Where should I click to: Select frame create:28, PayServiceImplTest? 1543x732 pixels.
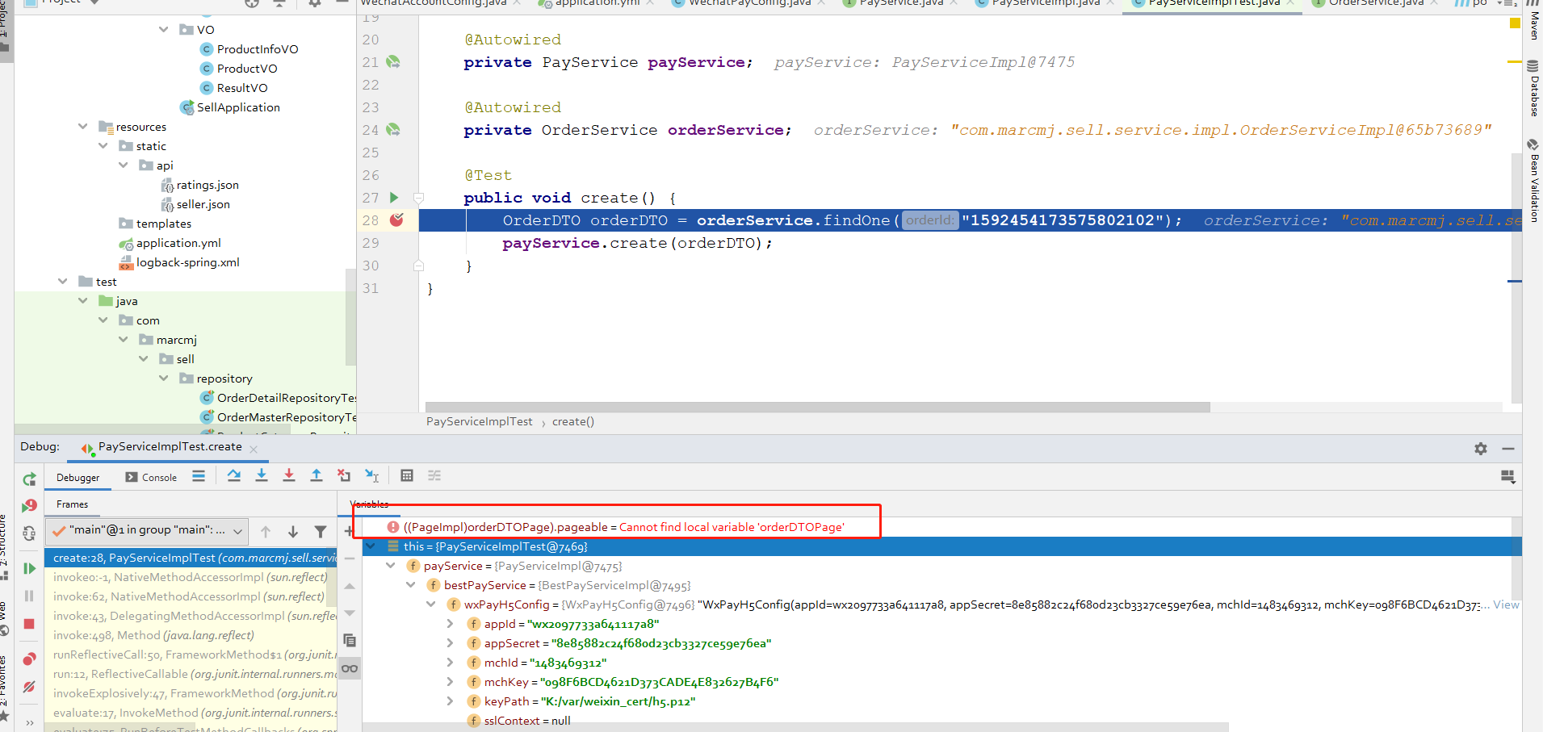tap(191, 558)
